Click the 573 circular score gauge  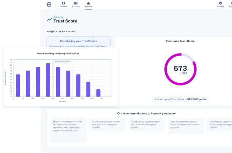[x=180, y=69]
